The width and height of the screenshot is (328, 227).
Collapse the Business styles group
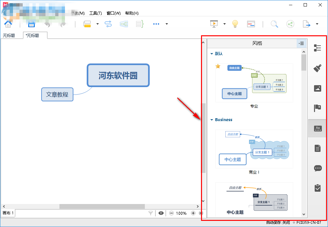[211, 119]
